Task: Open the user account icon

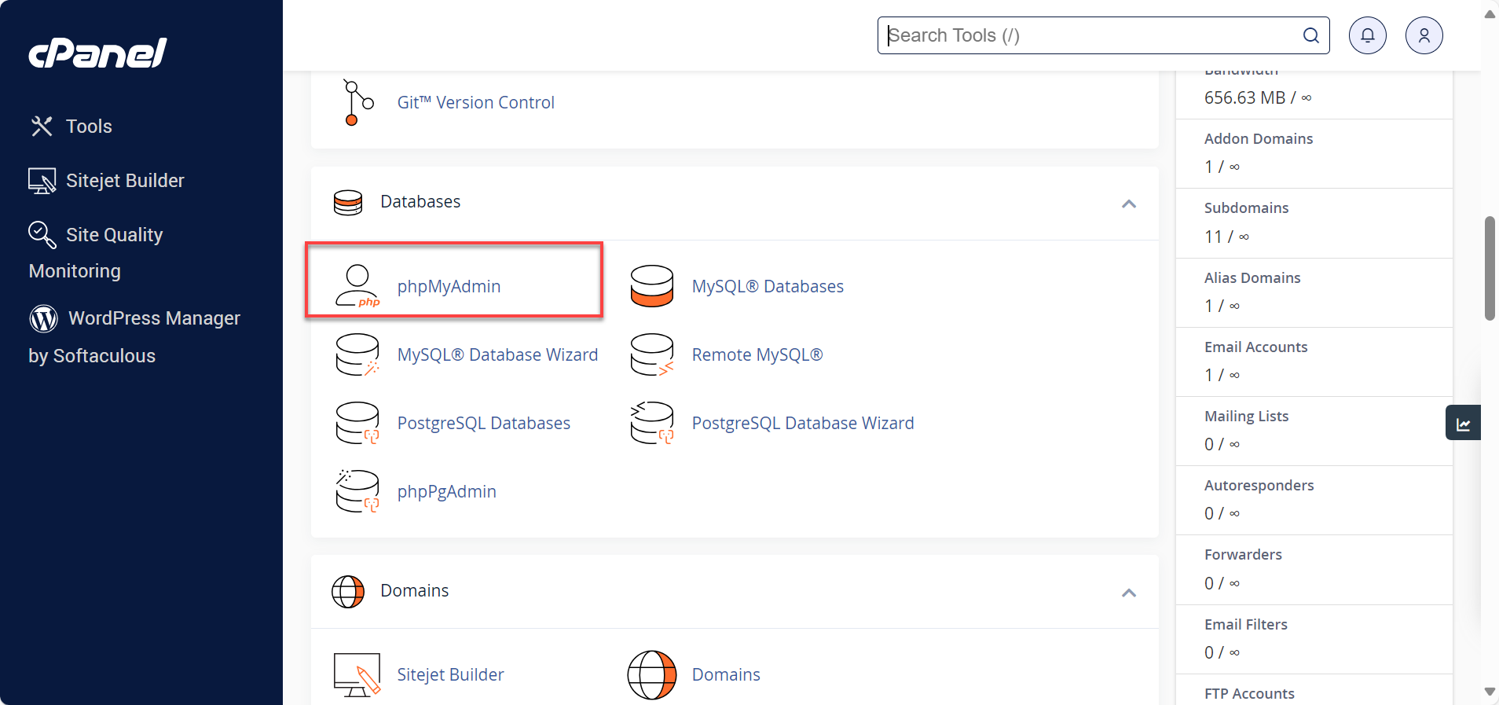Action: pyautogui.click(x=1424, y=35)
